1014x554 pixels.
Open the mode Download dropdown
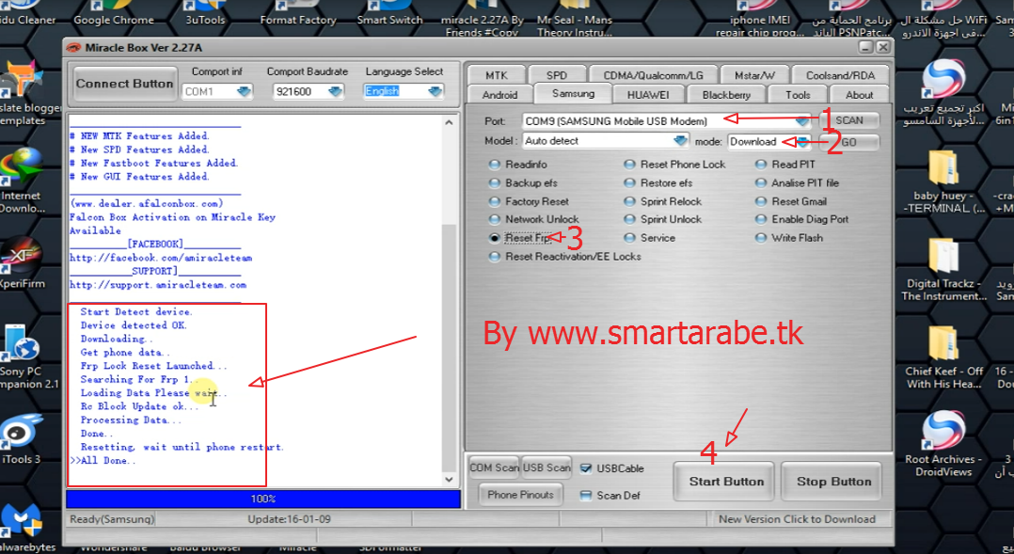802,142
